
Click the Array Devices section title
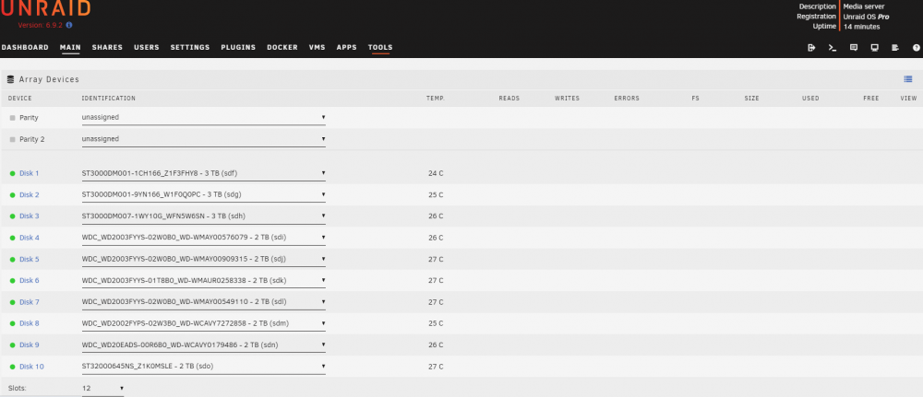coord(50,79)
